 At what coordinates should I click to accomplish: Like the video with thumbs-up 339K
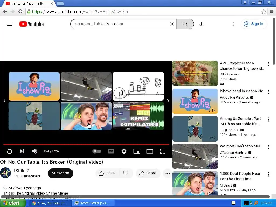tap(107, 173)
